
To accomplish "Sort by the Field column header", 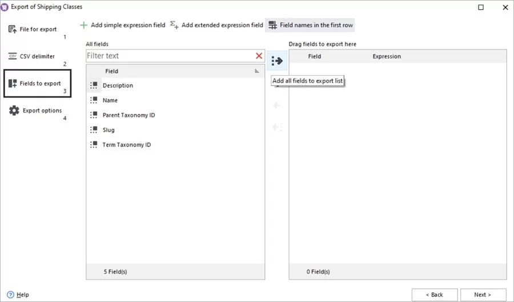I will [x=112, y=71].
